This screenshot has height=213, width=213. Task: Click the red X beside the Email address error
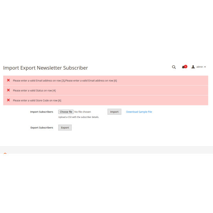coord(8,80)
